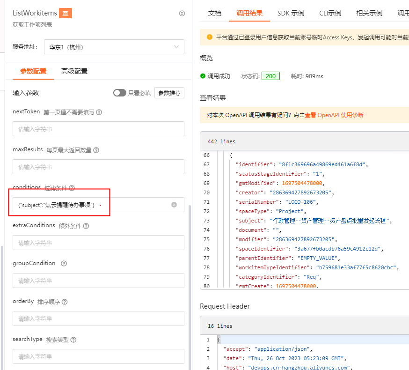Viewport: 409px width, 370px height.
Task: Click the feedback smiley icon beside ListWorkitems
Action: 182,13
